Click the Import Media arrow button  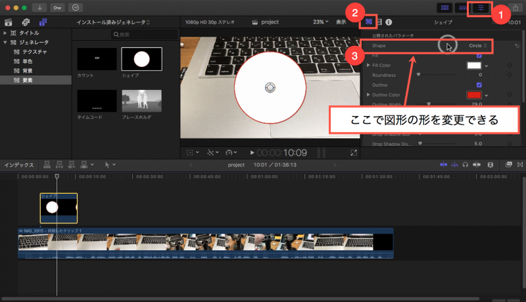[39, 7]
